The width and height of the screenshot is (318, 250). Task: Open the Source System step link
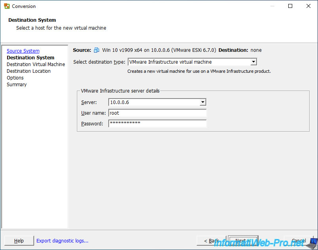coord(23,51)
